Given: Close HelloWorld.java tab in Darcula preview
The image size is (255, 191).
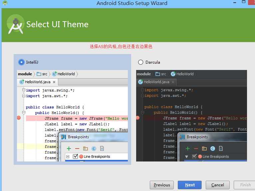Looking at the screenshot, I should coord(173,82).
